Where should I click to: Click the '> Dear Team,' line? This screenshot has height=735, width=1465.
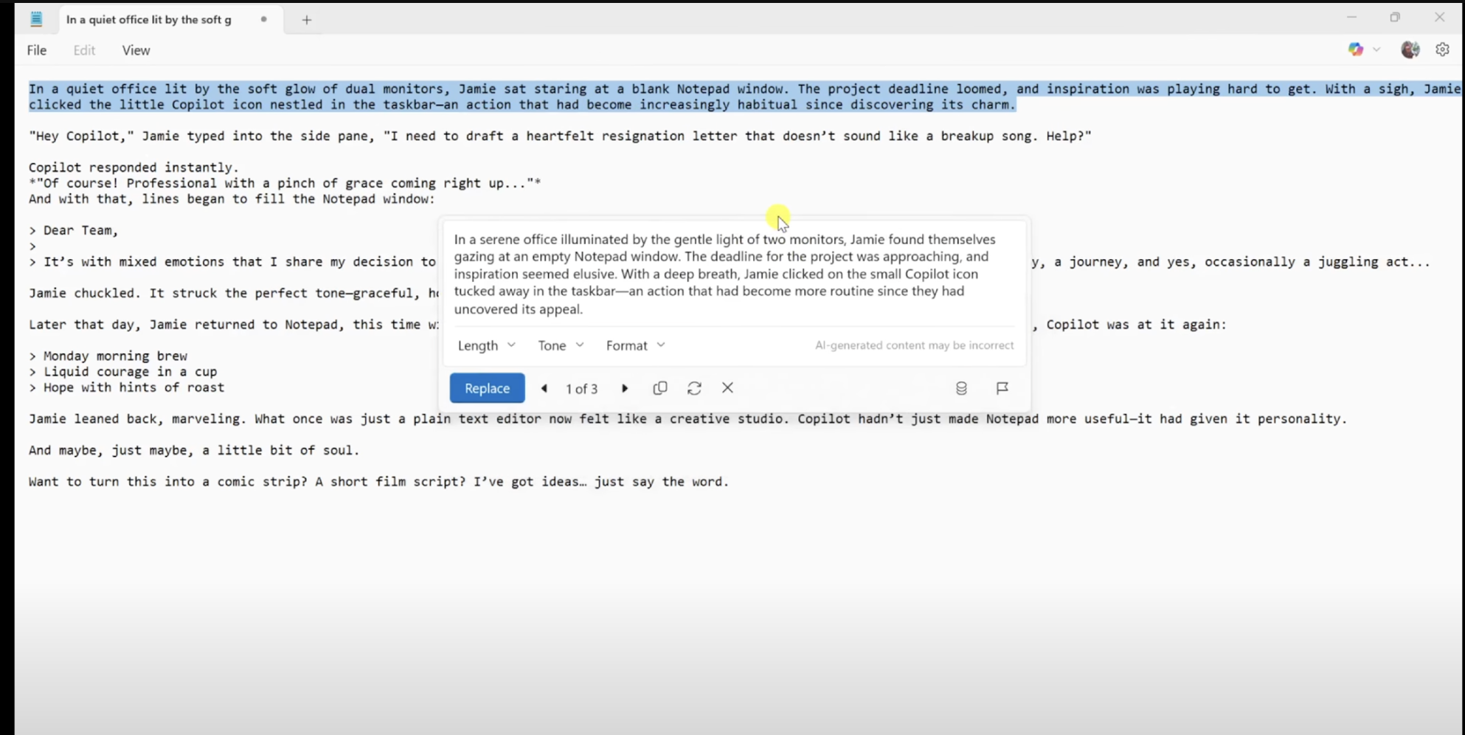(x=74, y=230)
